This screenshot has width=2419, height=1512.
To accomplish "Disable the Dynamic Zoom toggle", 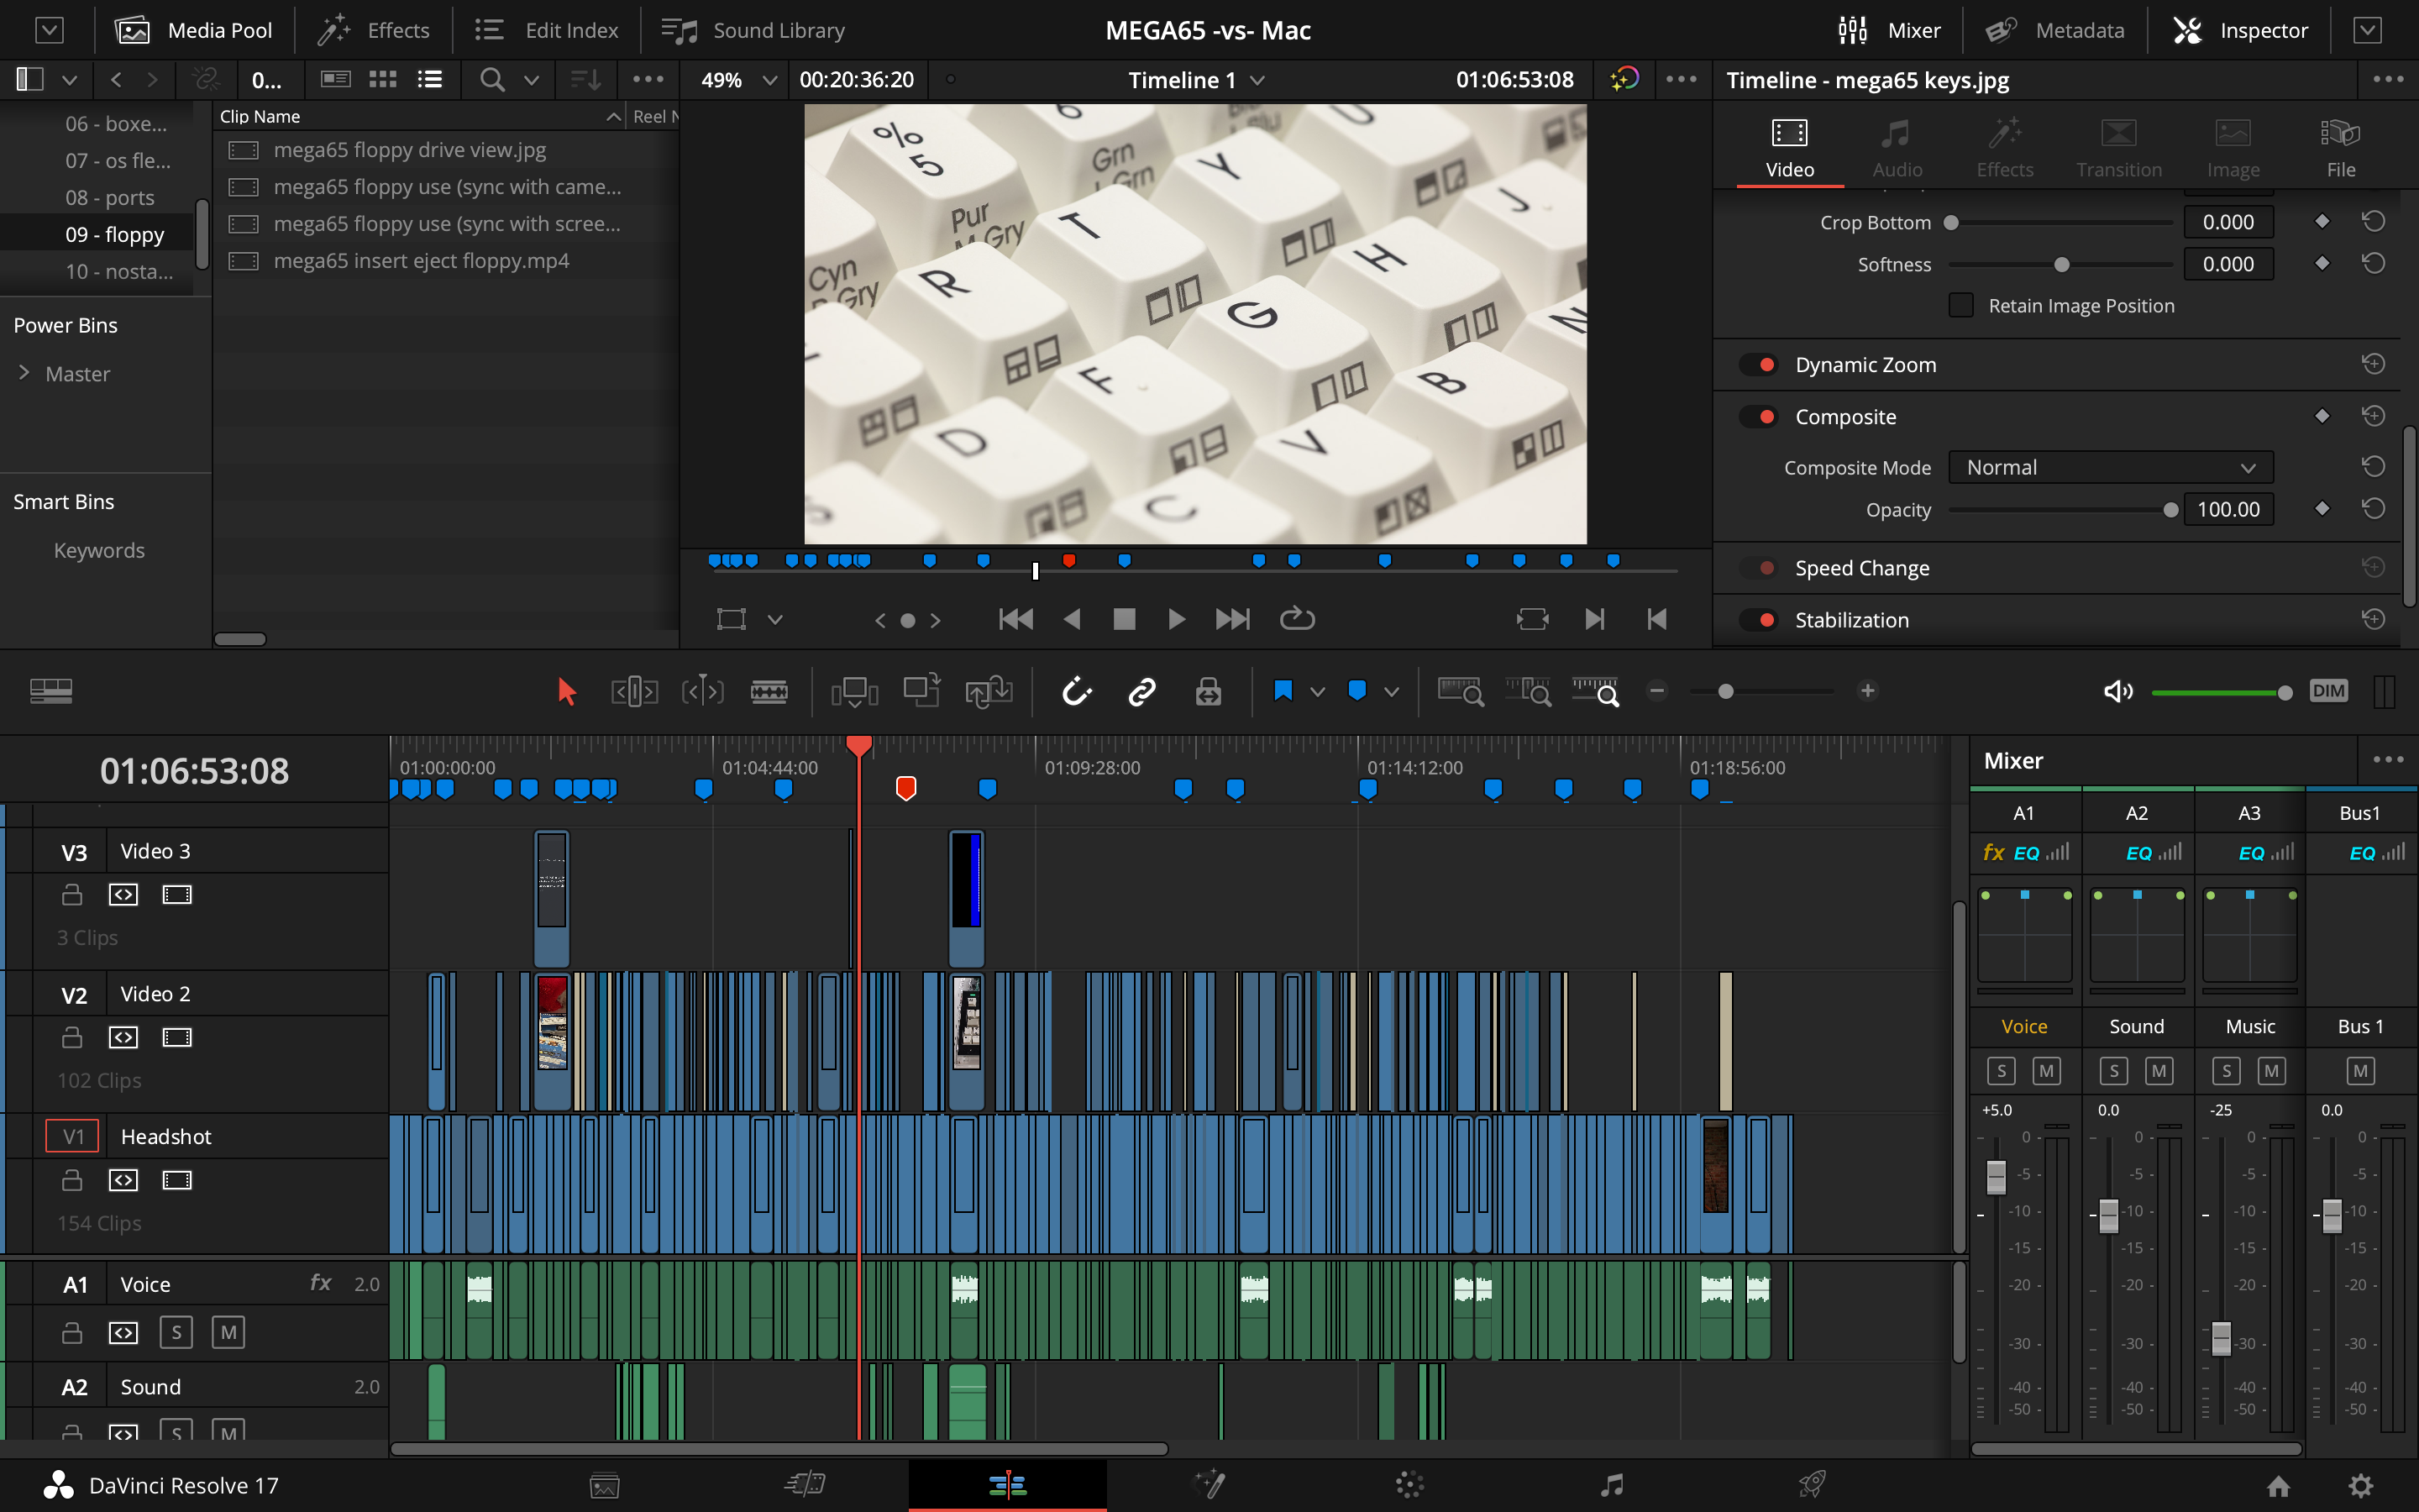I will point(1760,365).
